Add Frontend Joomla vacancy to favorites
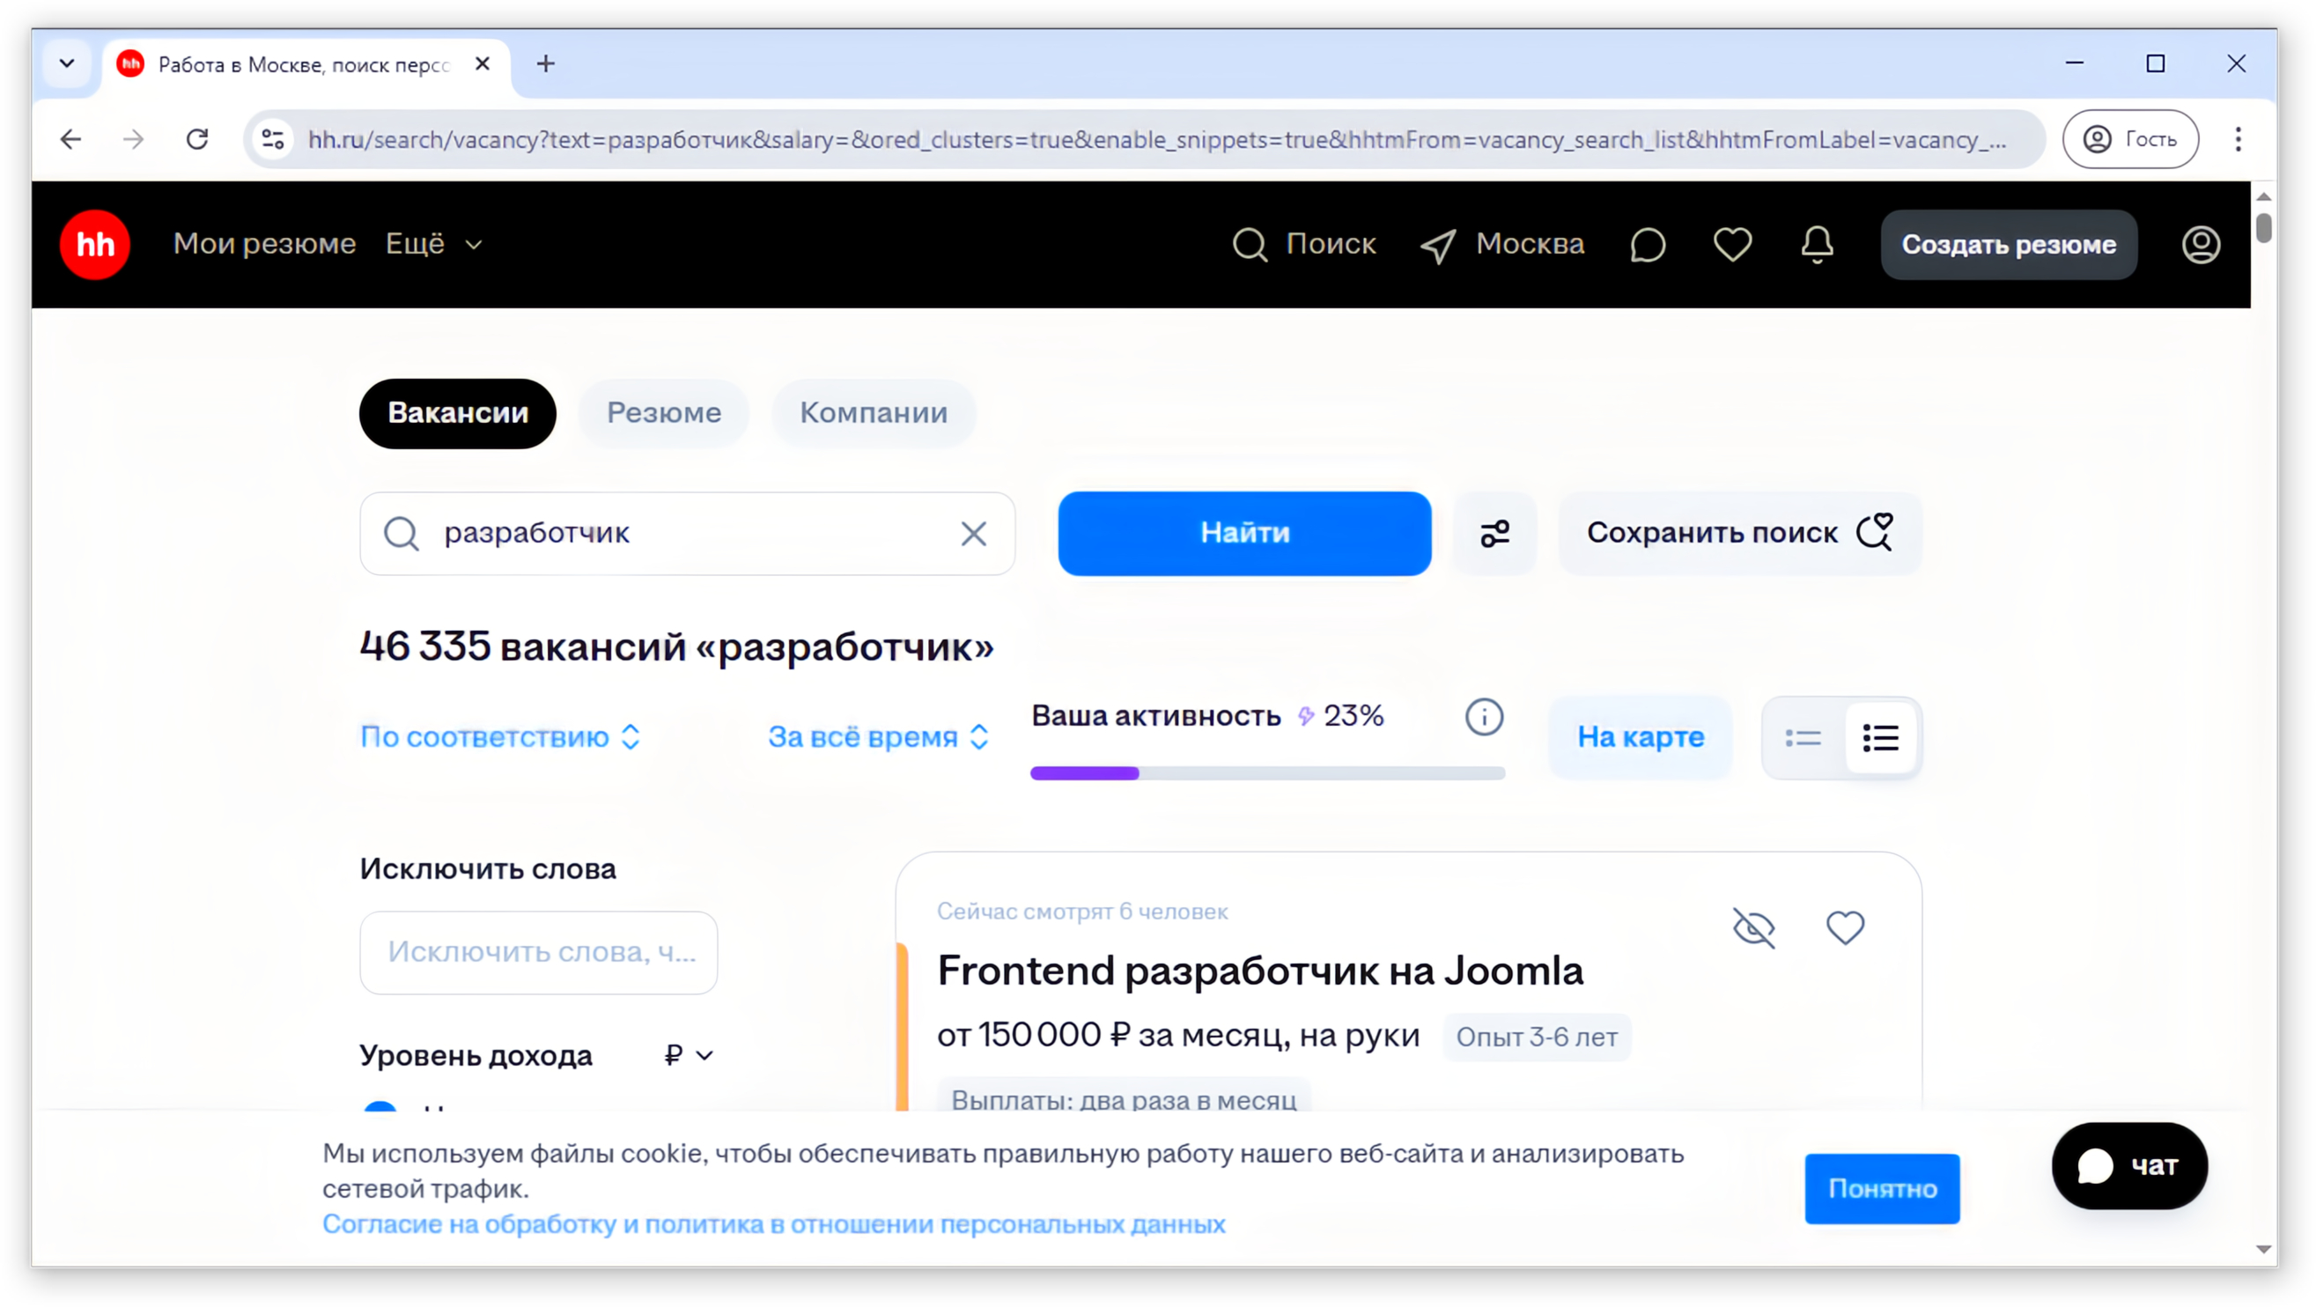This screenshot has height=1307, width=2316. point(1845,927)
